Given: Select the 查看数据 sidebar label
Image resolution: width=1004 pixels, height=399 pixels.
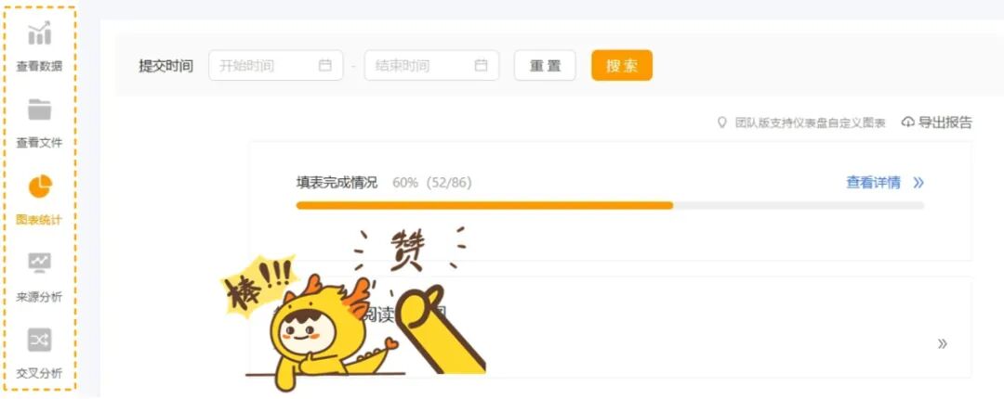Looking at the screenshot, I should coord(39,67).
